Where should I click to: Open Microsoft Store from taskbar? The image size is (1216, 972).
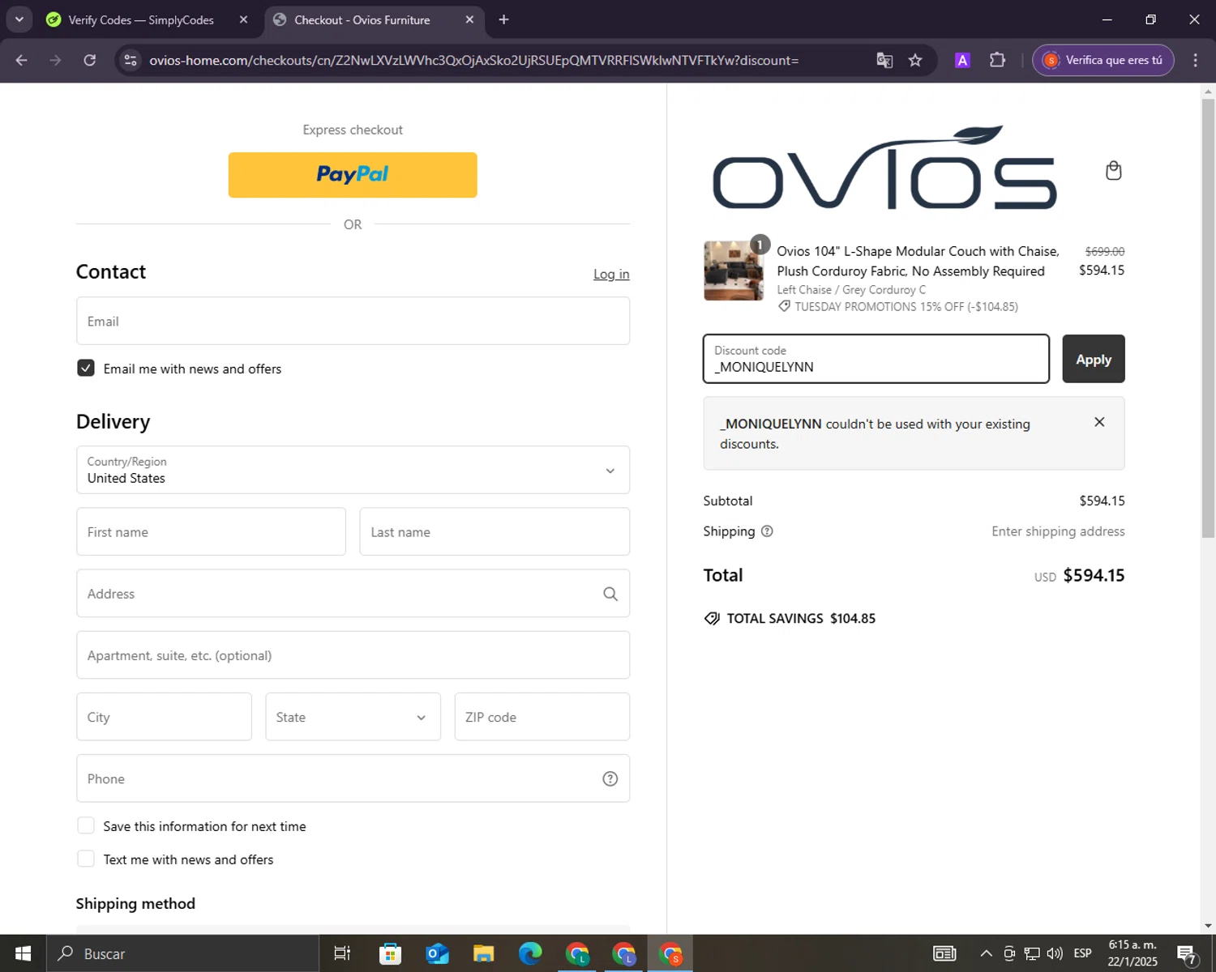point(391,953)
